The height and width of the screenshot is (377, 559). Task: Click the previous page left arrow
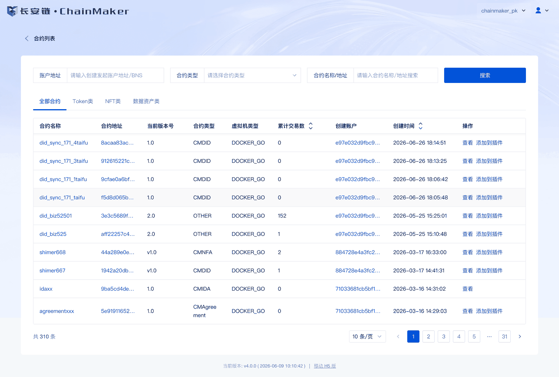tap(398, 336)
